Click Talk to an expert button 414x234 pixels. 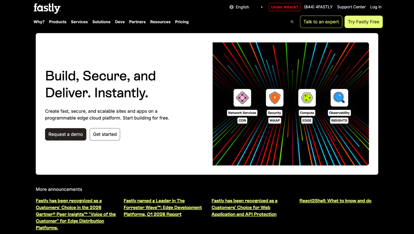(x=321, y=22)
